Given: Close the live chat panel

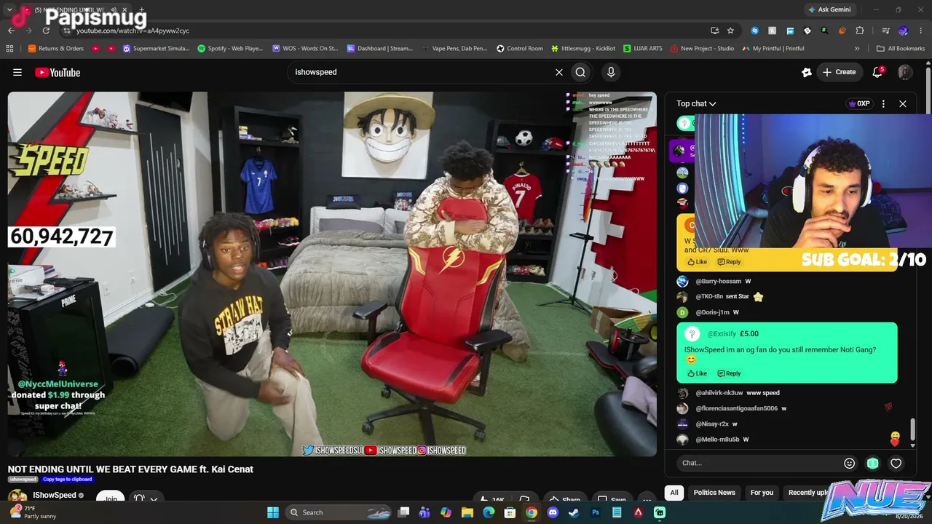Looking at the screenshot, I should click(903, 103).
